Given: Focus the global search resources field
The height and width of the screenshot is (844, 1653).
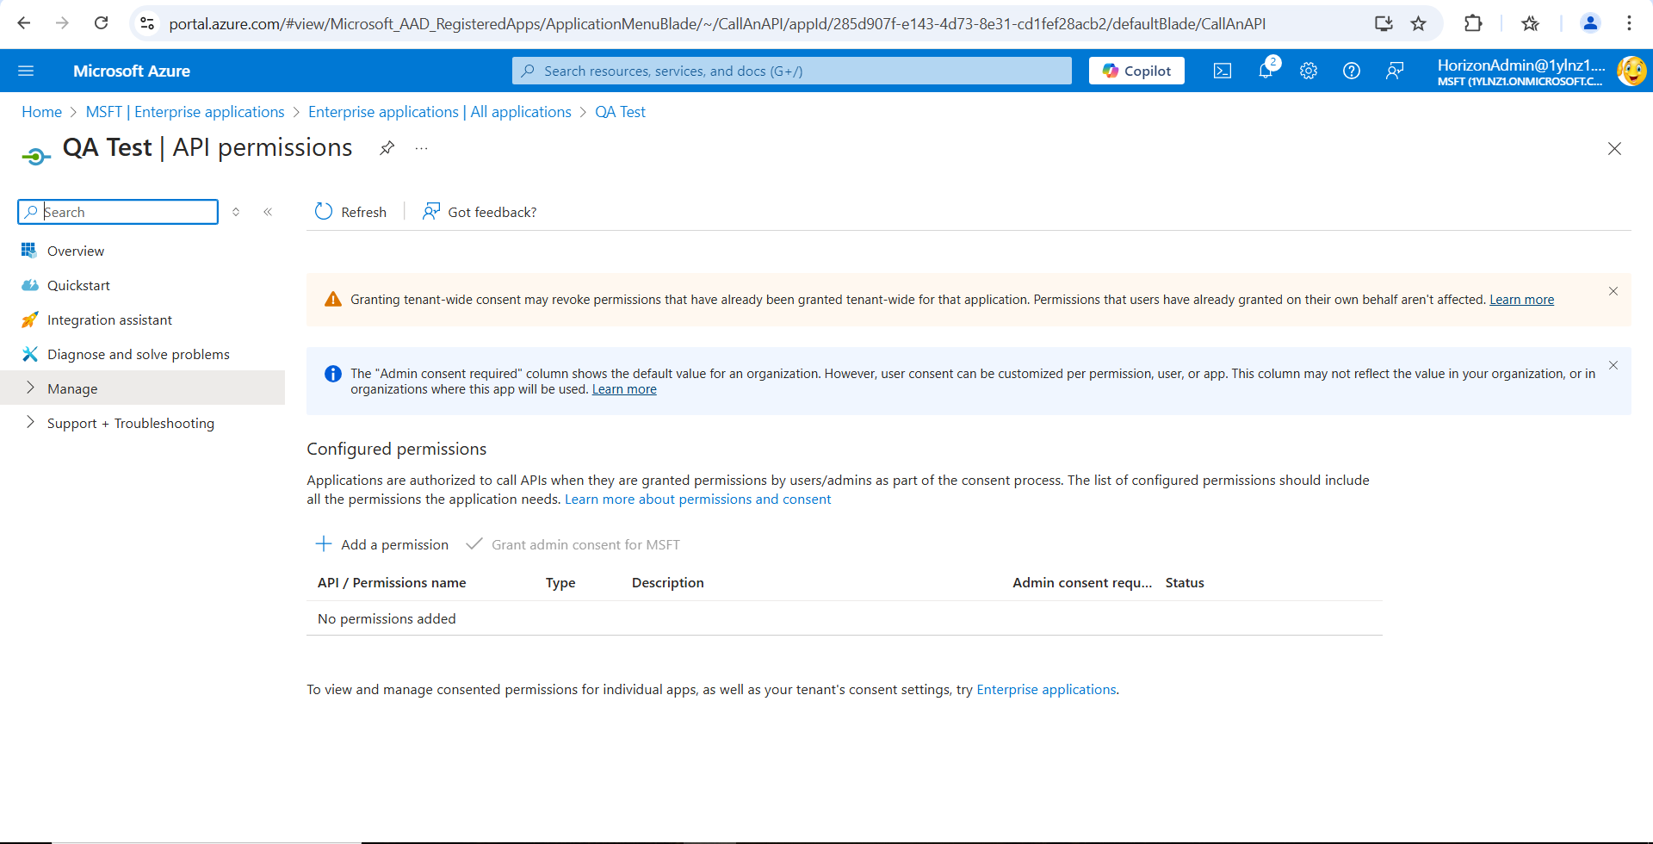Looking at the screenshot, I should click(792, 71).
